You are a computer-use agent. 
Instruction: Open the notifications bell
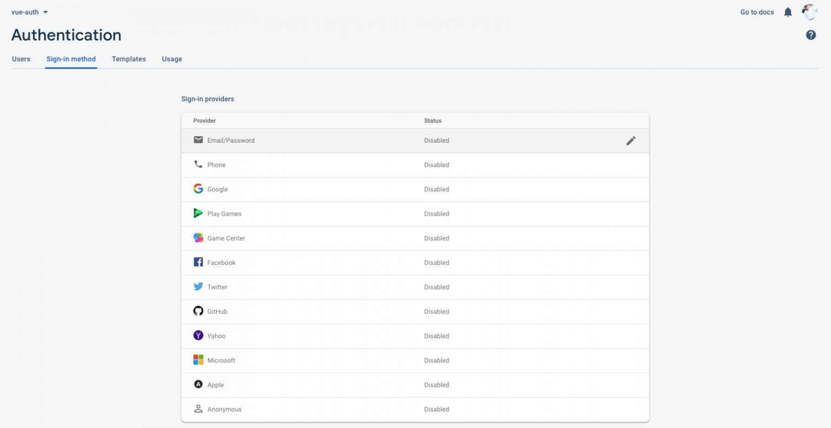pyautogui.click(x=788, y=12)
